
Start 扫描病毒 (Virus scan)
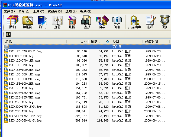tap(134, 22)
